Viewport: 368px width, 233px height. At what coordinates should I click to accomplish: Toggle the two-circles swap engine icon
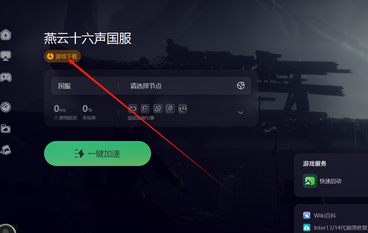click(x=158, y=109)
